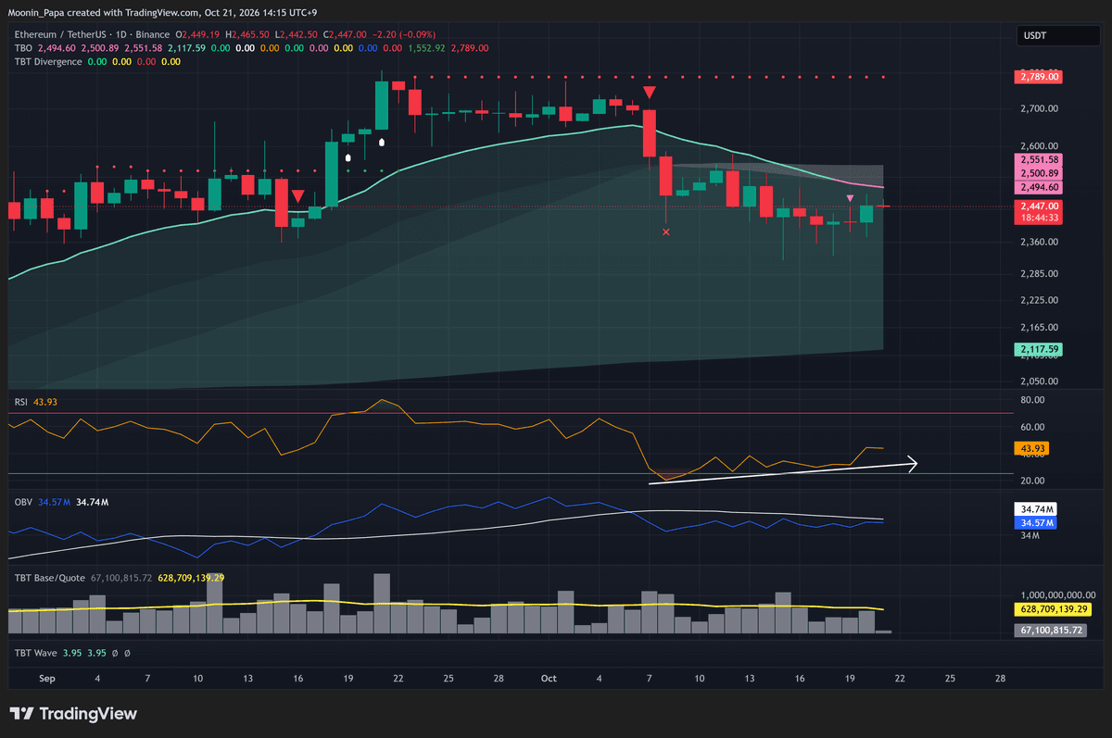Screen dimensions: 1112x738
Task: Select the TBT Divergence indicator legend label
Action: [x=47, y=61]
